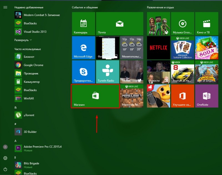Screen dimensions: 222x175
Task: Launch the Netflix tile
Action: 158,47
